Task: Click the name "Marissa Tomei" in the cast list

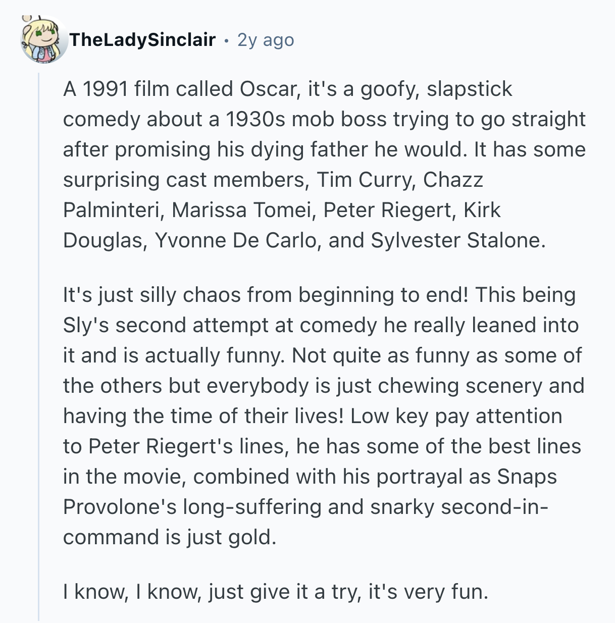Action: point(241,210)
